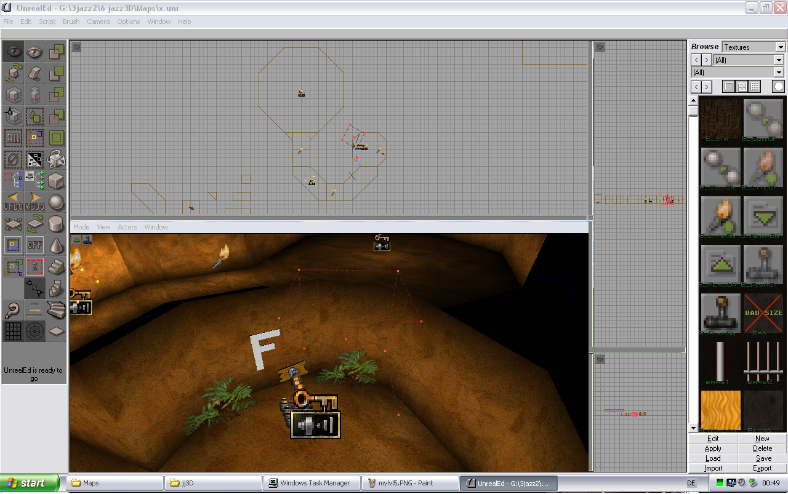Viewport: 788px width, 494px height.
Task: Click the add special green square brush icon
Action: 56,138
